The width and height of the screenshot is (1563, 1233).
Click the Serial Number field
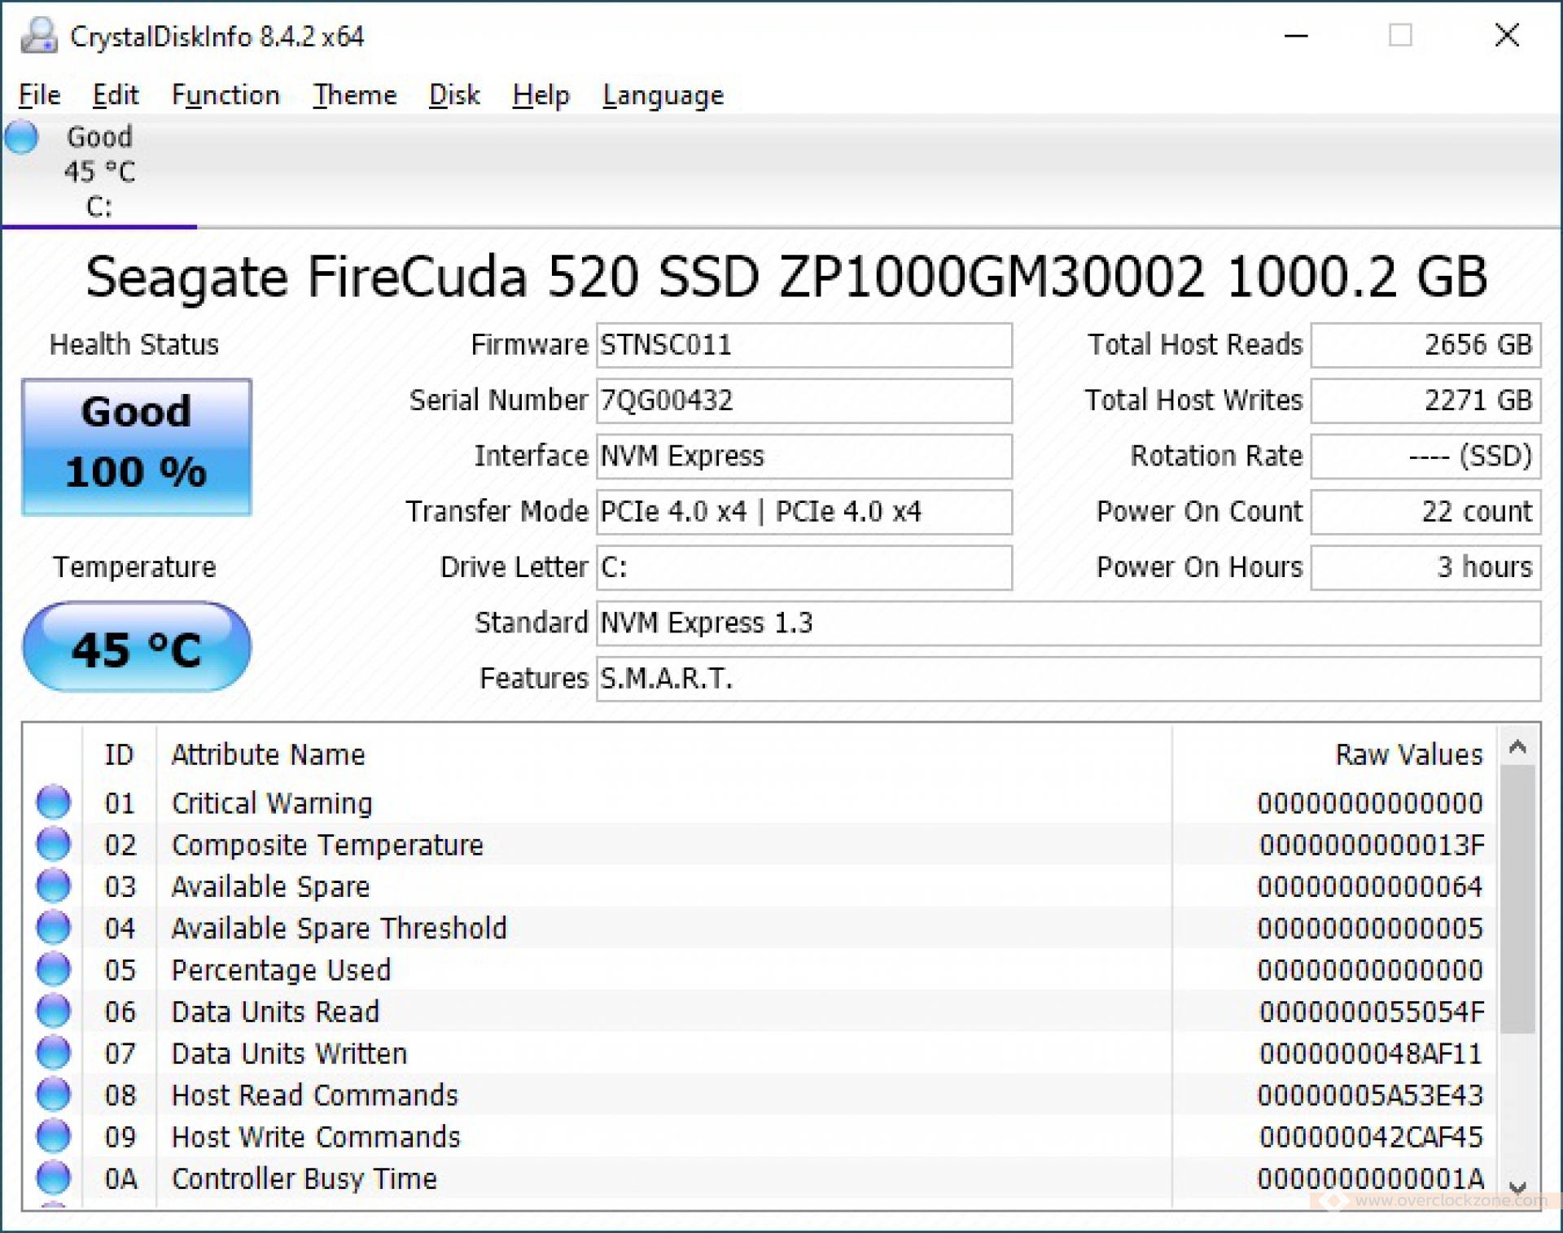(803, 400)
